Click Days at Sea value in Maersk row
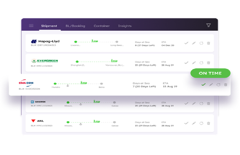The width and height of the screenshot is (240, 155). (x=145, y=106)
